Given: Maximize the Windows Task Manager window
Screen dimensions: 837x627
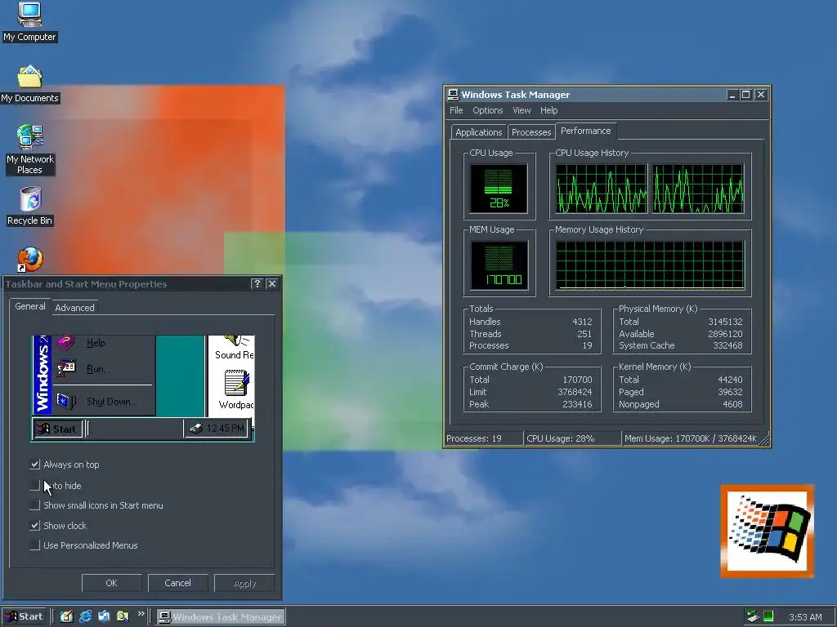Looking at the screenshot, I should click(x=745, y=95).
